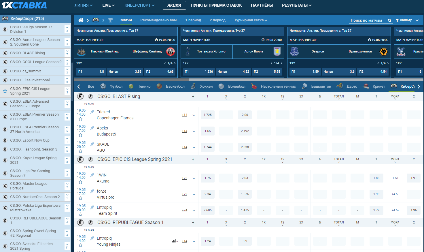Expand the РЕЗУЛЬТАТЫ dropdown

coord(297,5)
